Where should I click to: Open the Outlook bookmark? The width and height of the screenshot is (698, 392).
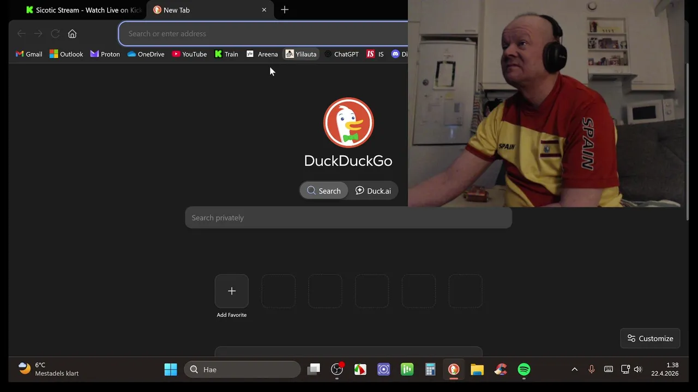click(x=67, y=54)
